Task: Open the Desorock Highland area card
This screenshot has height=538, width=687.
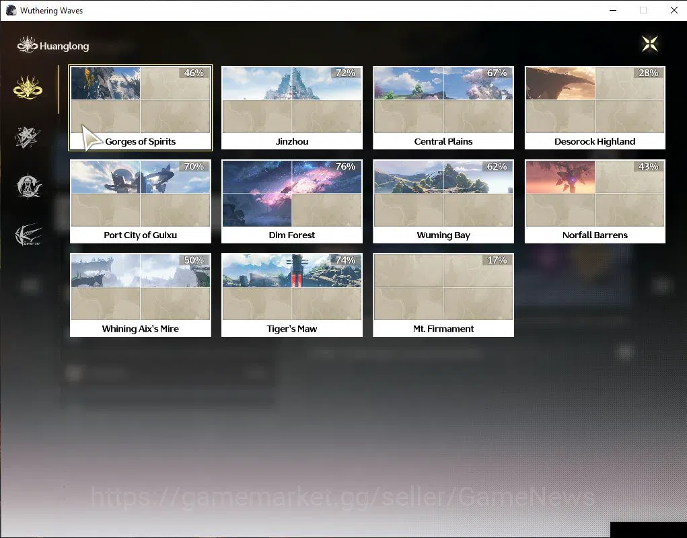Action: (x=595, y=108)
